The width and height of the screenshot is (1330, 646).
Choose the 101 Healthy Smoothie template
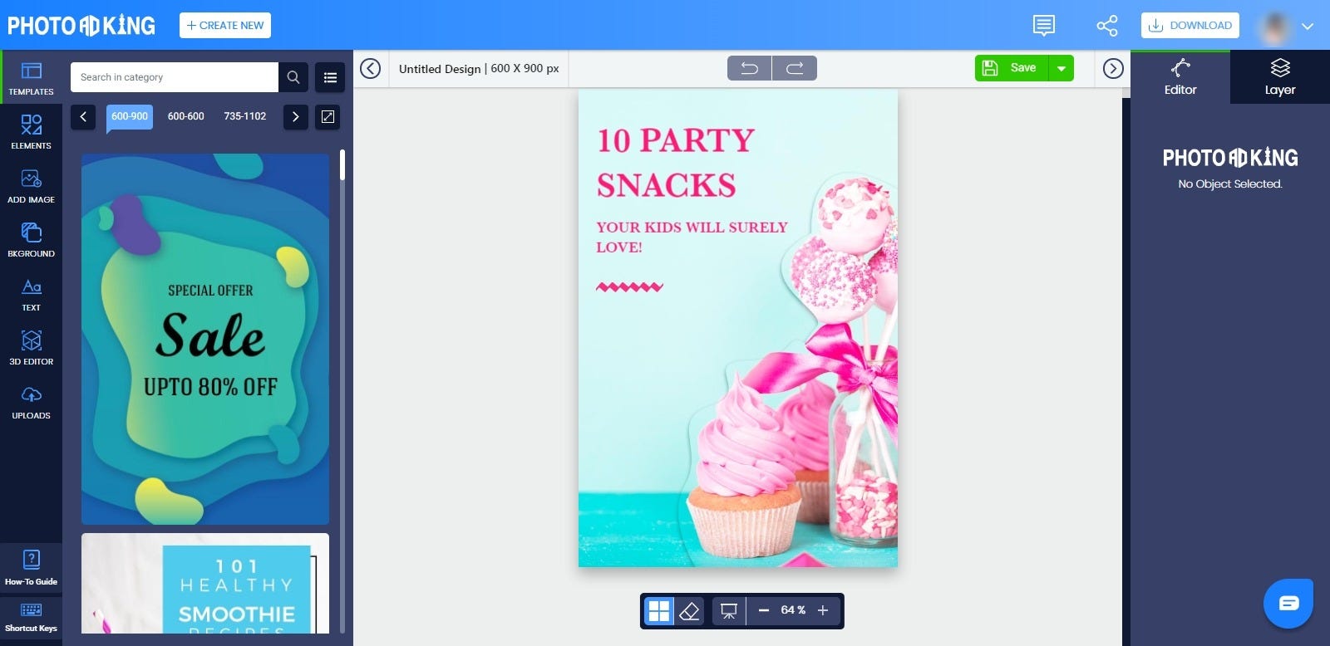coord(205,583)
